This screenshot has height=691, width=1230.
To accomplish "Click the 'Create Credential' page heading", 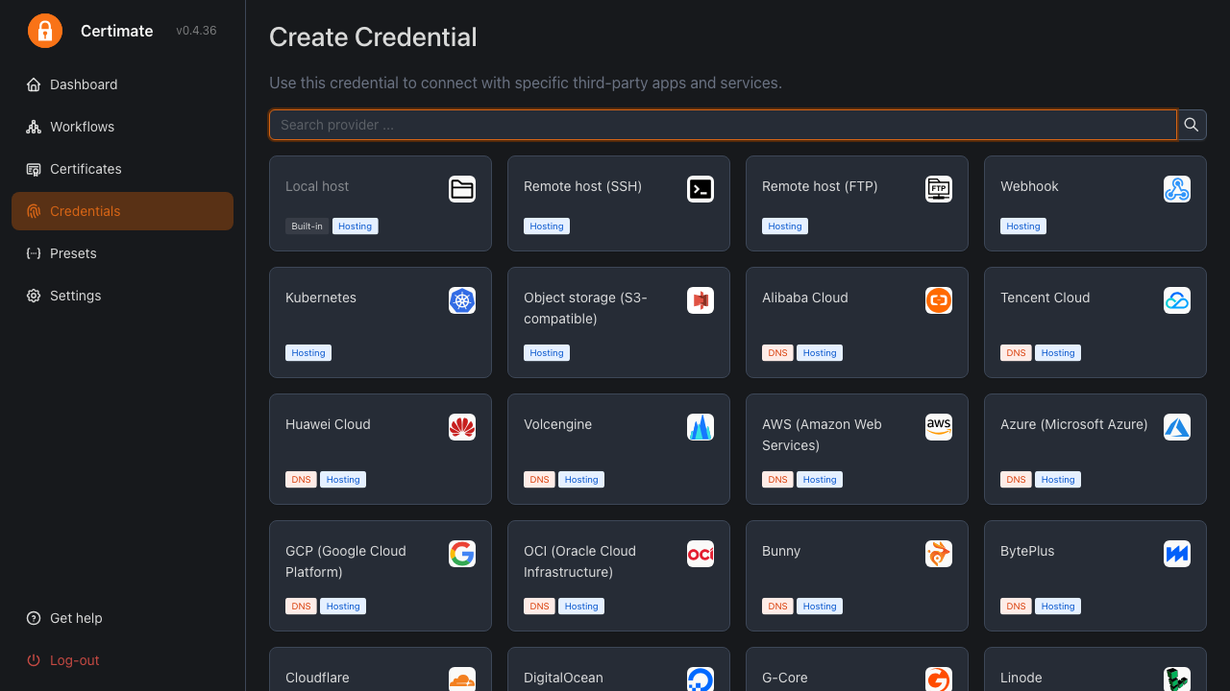I will (373, 37).
